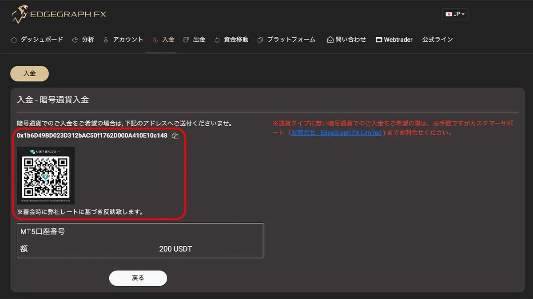Click the 200 USDT amount value
Screen dimensions: 533x299
point(175,249)
